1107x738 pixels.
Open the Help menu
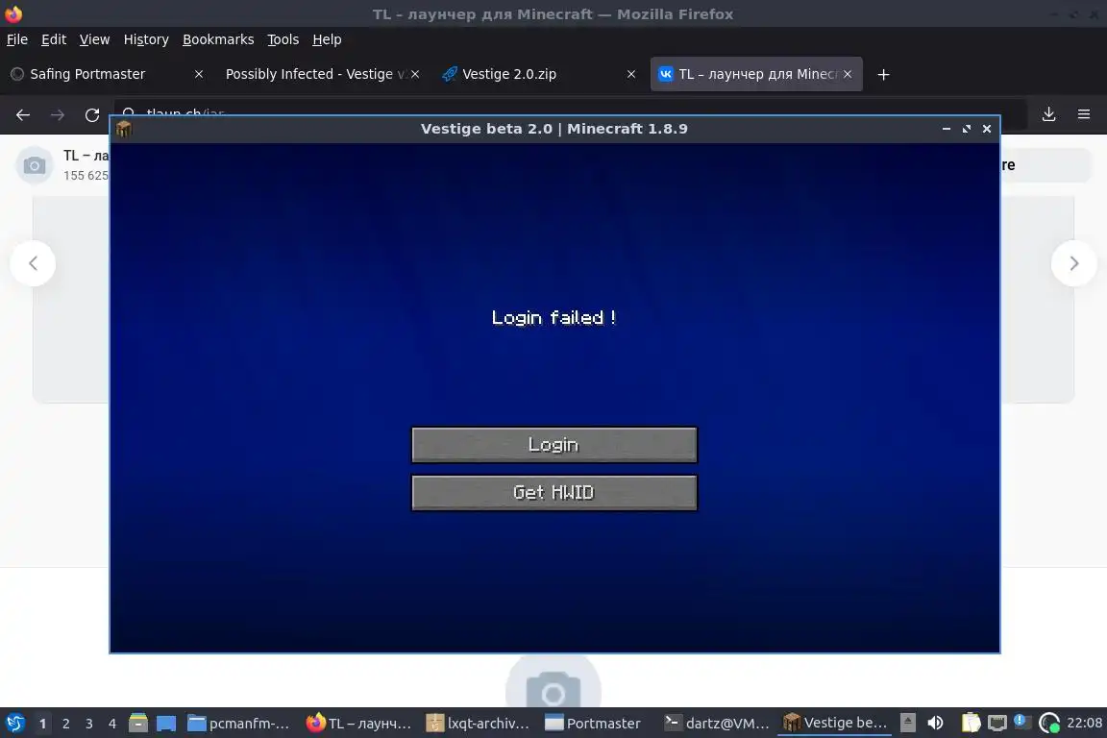pyautogui.click(x=327, y=39)
